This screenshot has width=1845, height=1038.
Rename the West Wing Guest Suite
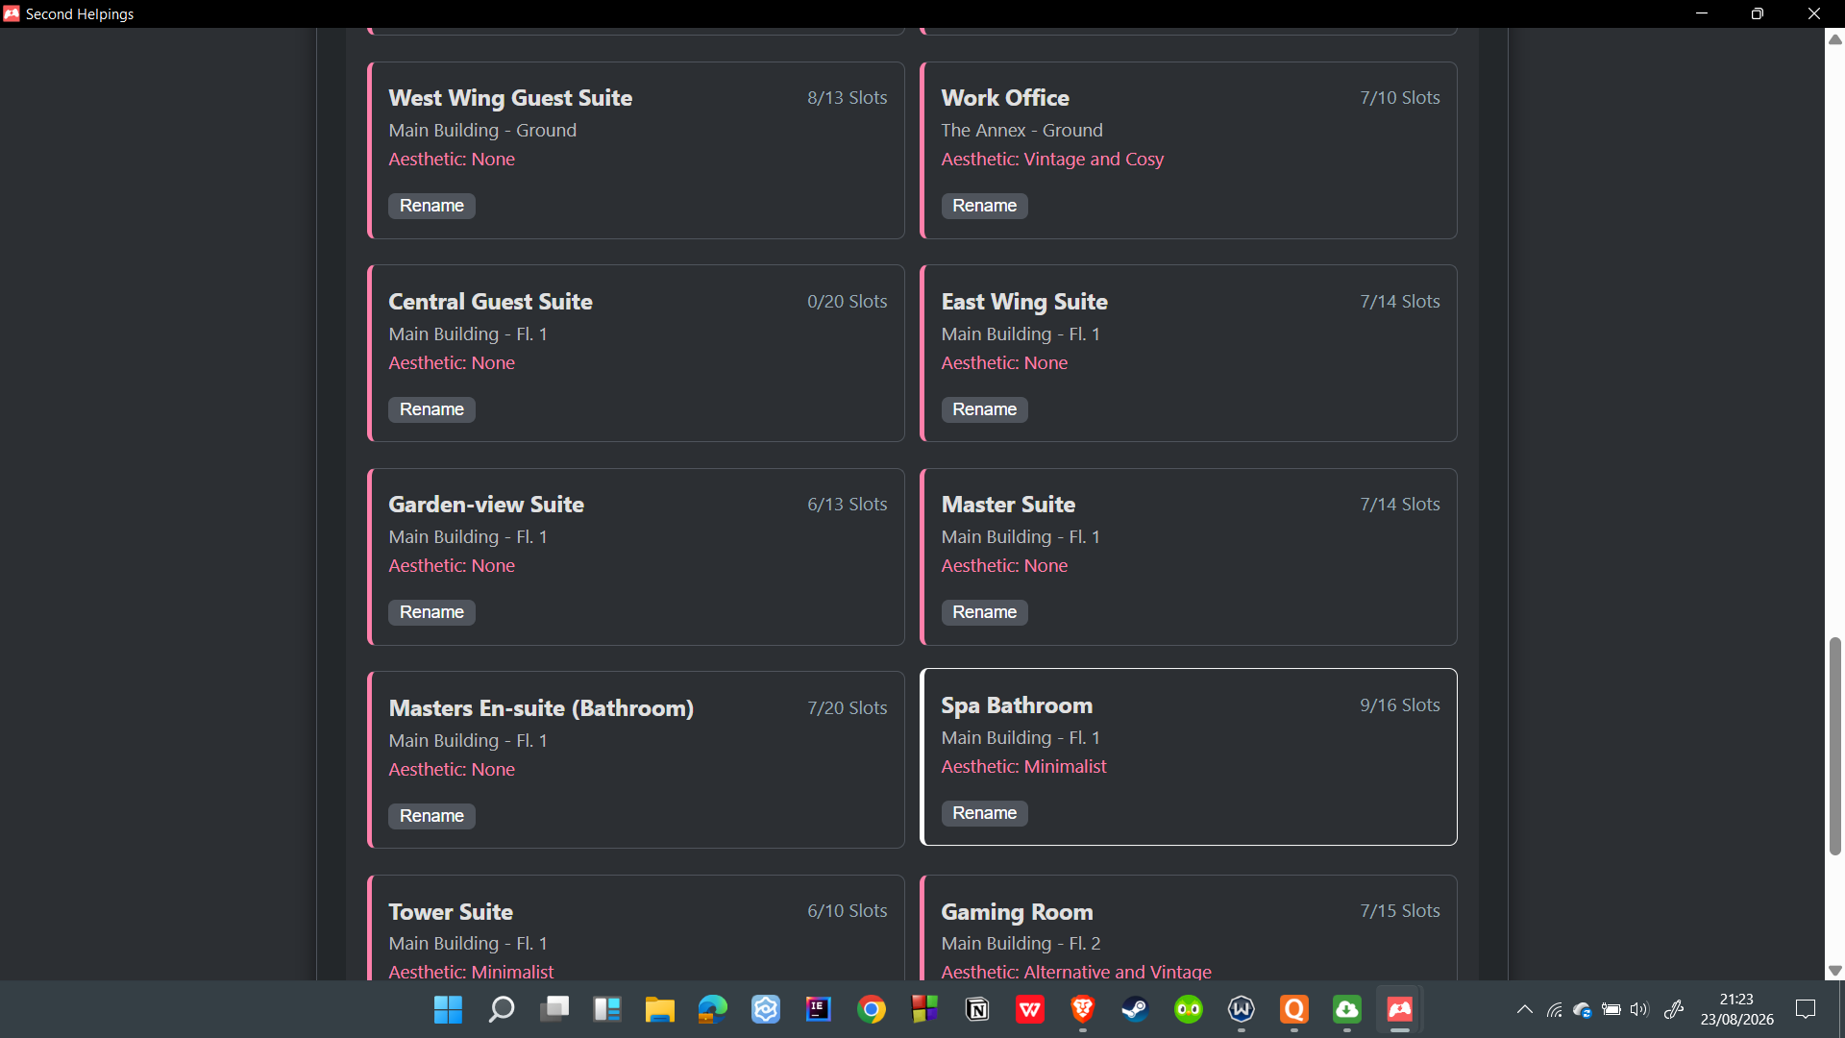tap(431, 206)
